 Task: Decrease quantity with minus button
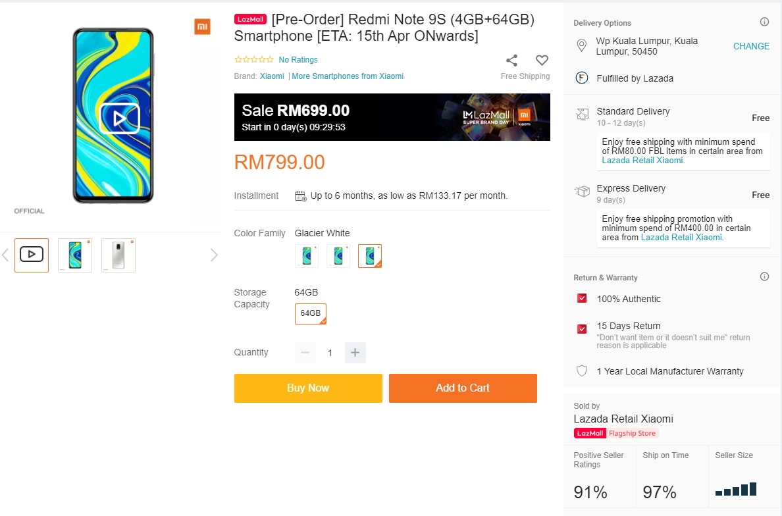pos(305,353)
